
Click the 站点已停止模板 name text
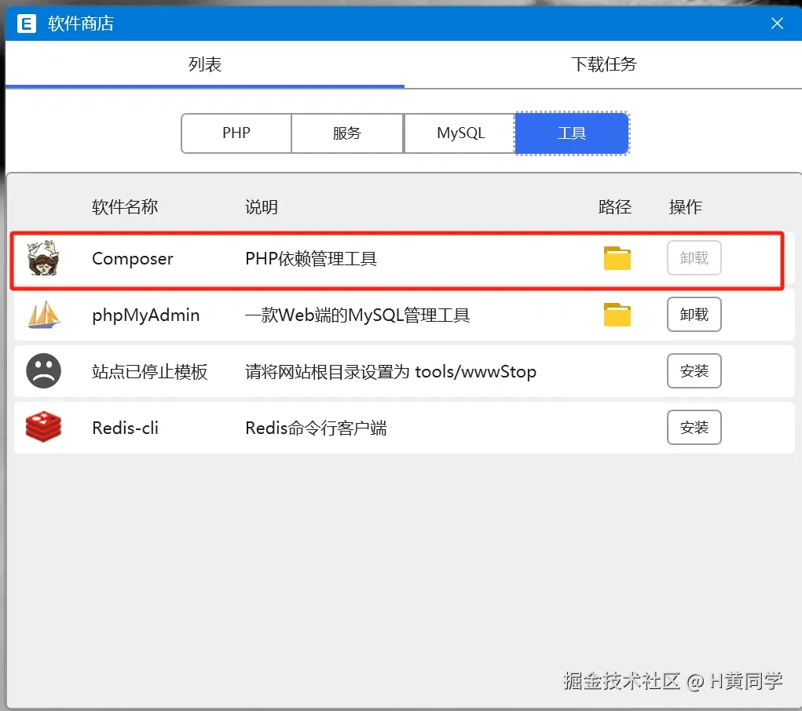click(x=150, y=372)
